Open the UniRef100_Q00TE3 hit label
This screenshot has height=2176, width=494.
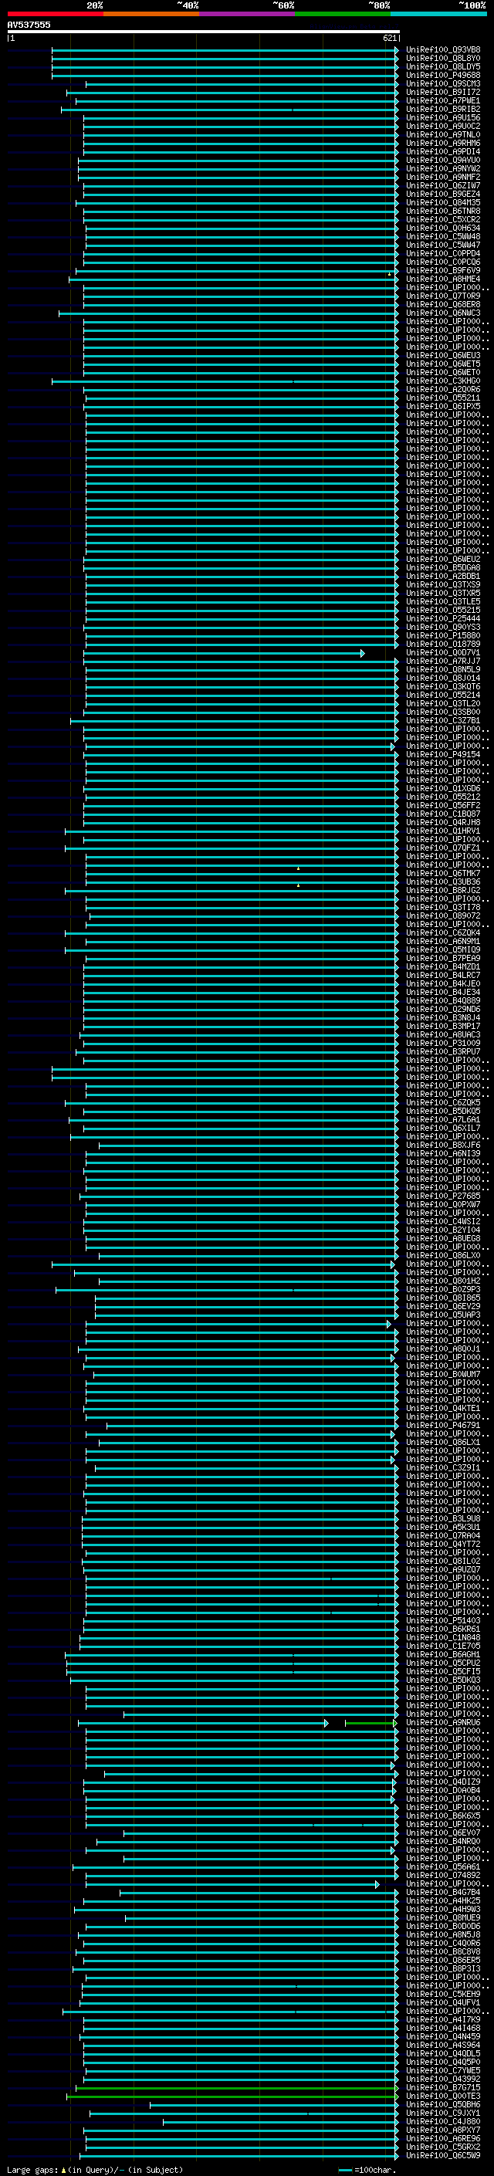click(442, 2096)
